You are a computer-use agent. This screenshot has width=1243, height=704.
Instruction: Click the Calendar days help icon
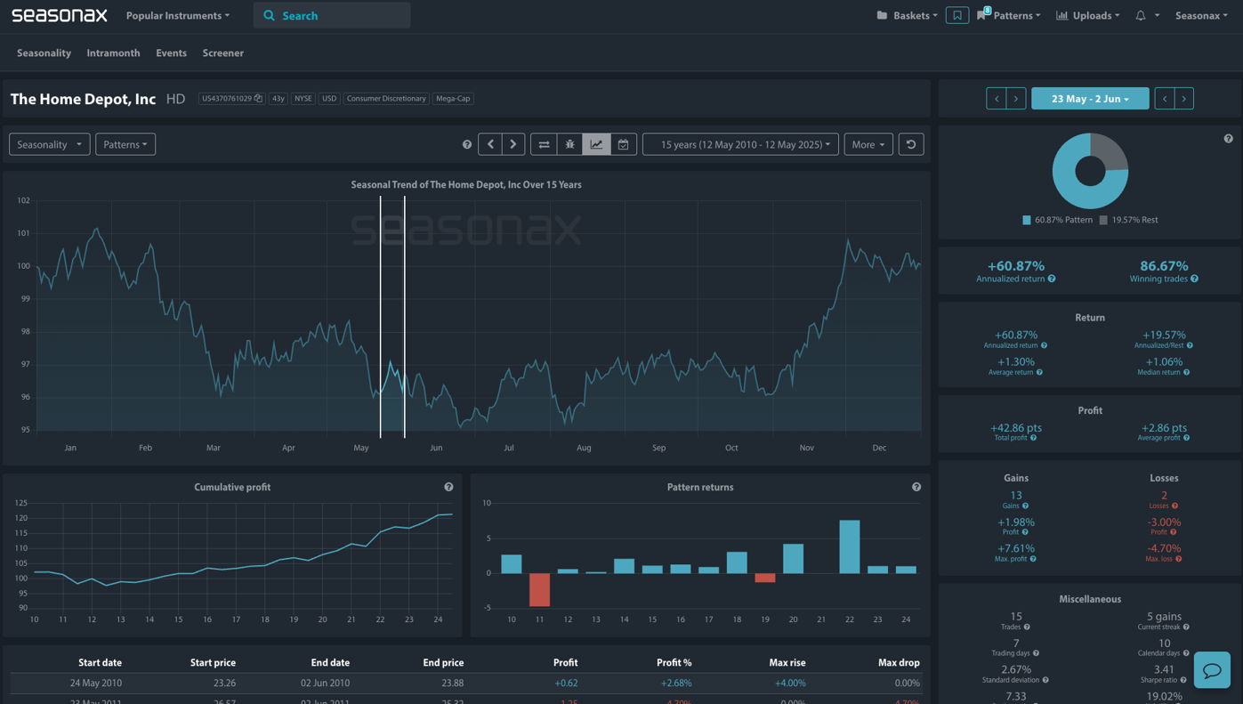(1186, 653)
